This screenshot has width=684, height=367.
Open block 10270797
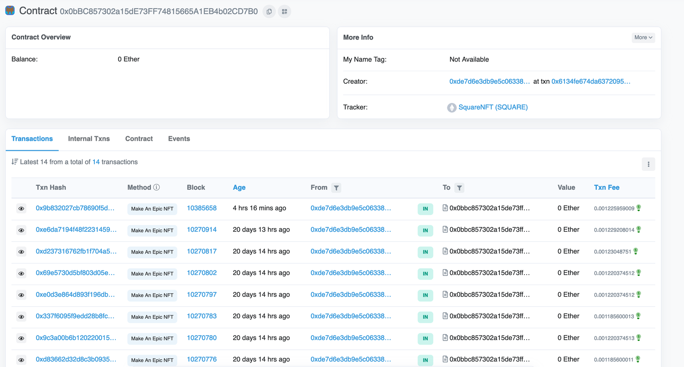tap(202, 295)
